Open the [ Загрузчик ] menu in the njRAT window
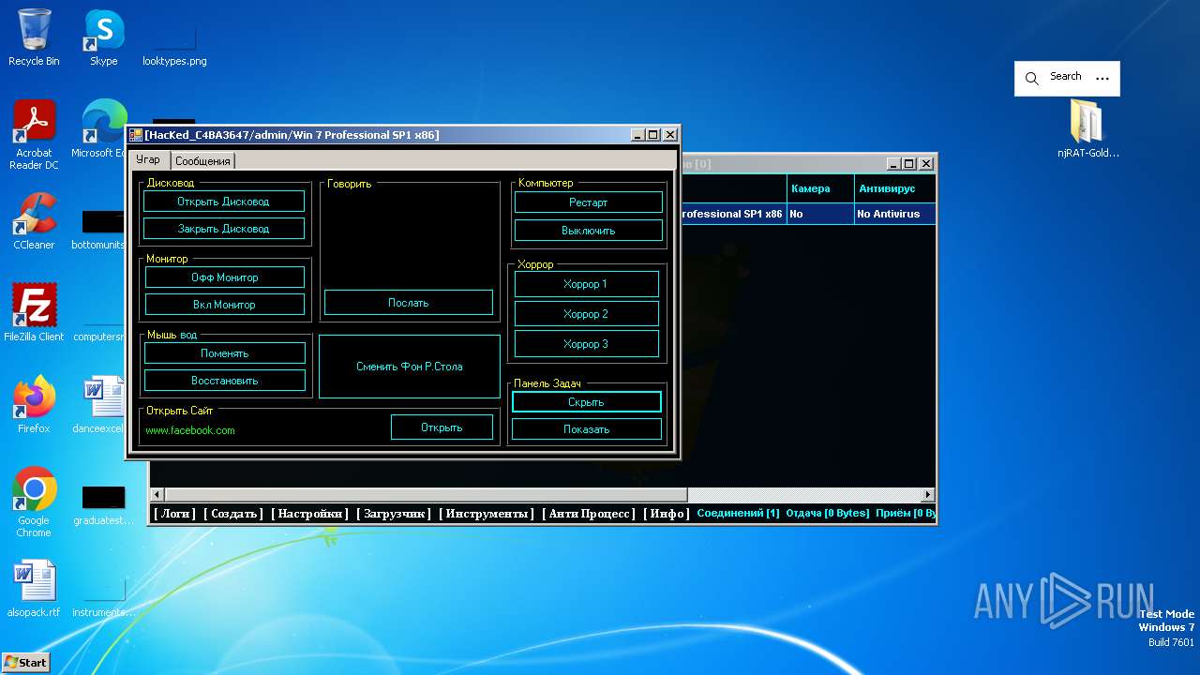Screen dimensions: 1200x675 [394, 514]
